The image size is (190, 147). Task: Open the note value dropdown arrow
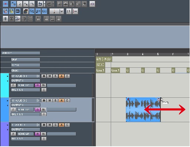click(61, 11)
